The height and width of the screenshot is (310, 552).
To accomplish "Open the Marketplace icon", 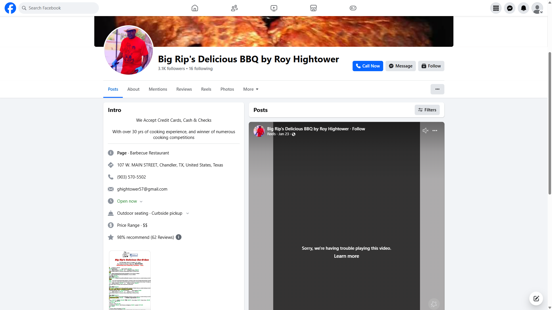I will point(313,8).
